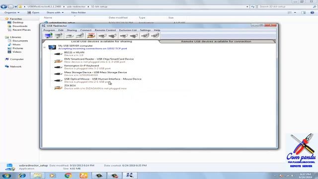Open the Edit menu in USB Redirector
This screenshot has width=318, height=179.
pyautogui.click(x=61, y=30)
